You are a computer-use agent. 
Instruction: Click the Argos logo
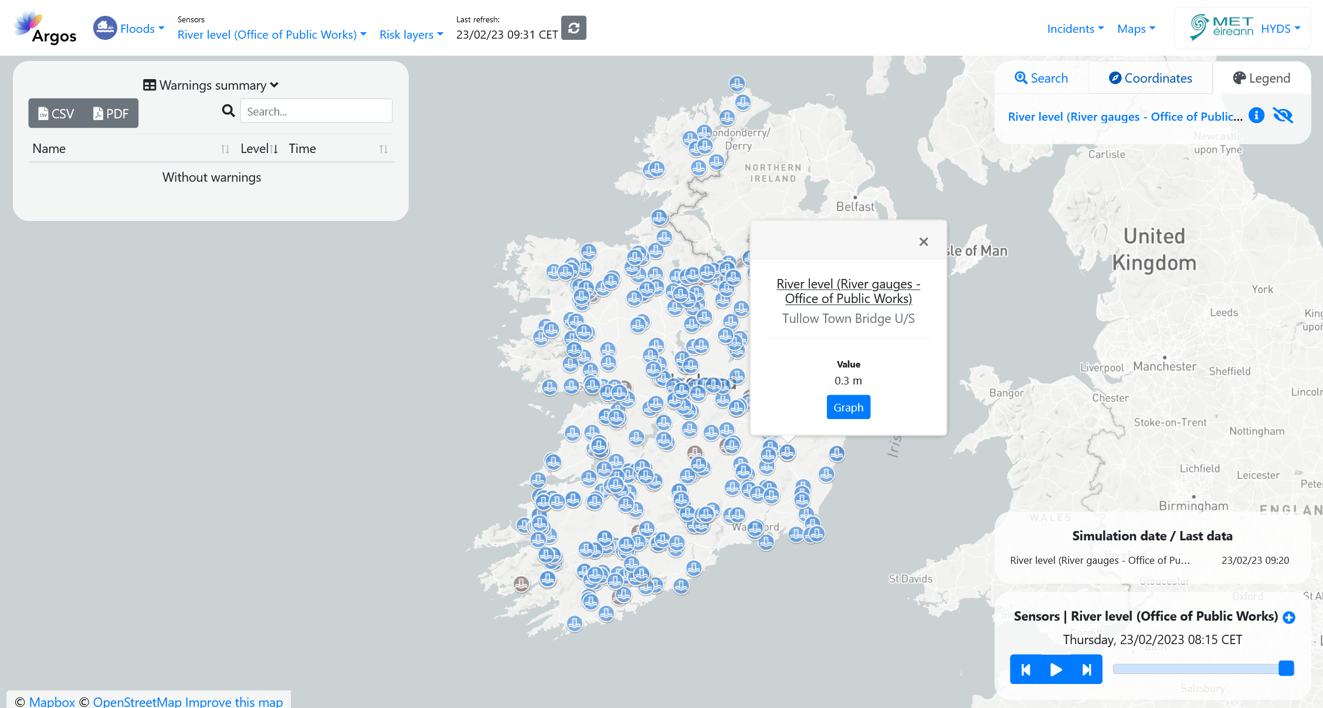pyautogui.click(x=46, y=28)
